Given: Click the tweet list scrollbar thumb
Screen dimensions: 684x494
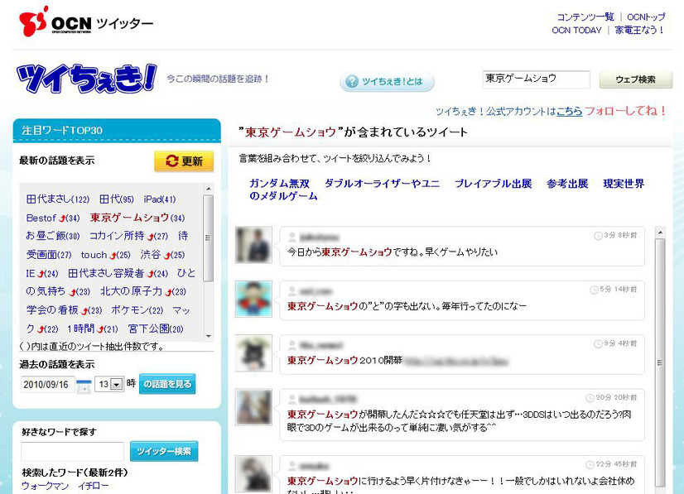Looking at the screenshot, I should (660, 362).
